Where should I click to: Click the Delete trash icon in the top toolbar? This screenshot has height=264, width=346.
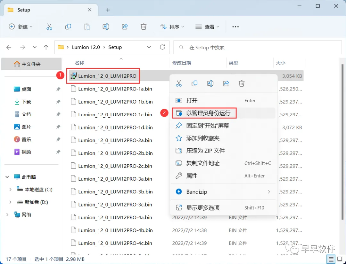144,27
